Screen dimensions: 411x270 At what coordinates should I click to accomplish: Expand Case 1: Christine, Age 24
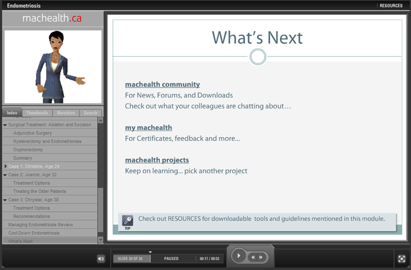pyautogui.click(x=6, y=166)
